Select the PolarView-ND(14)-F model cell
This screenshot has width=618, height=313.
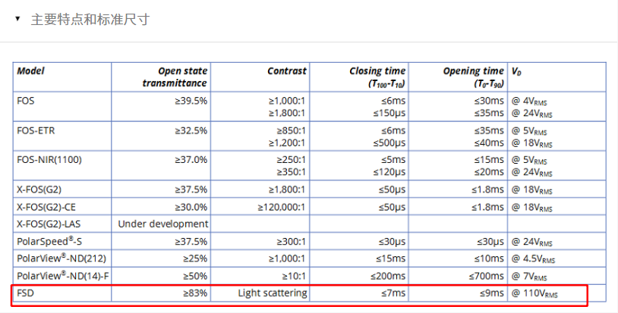[63, 276]
